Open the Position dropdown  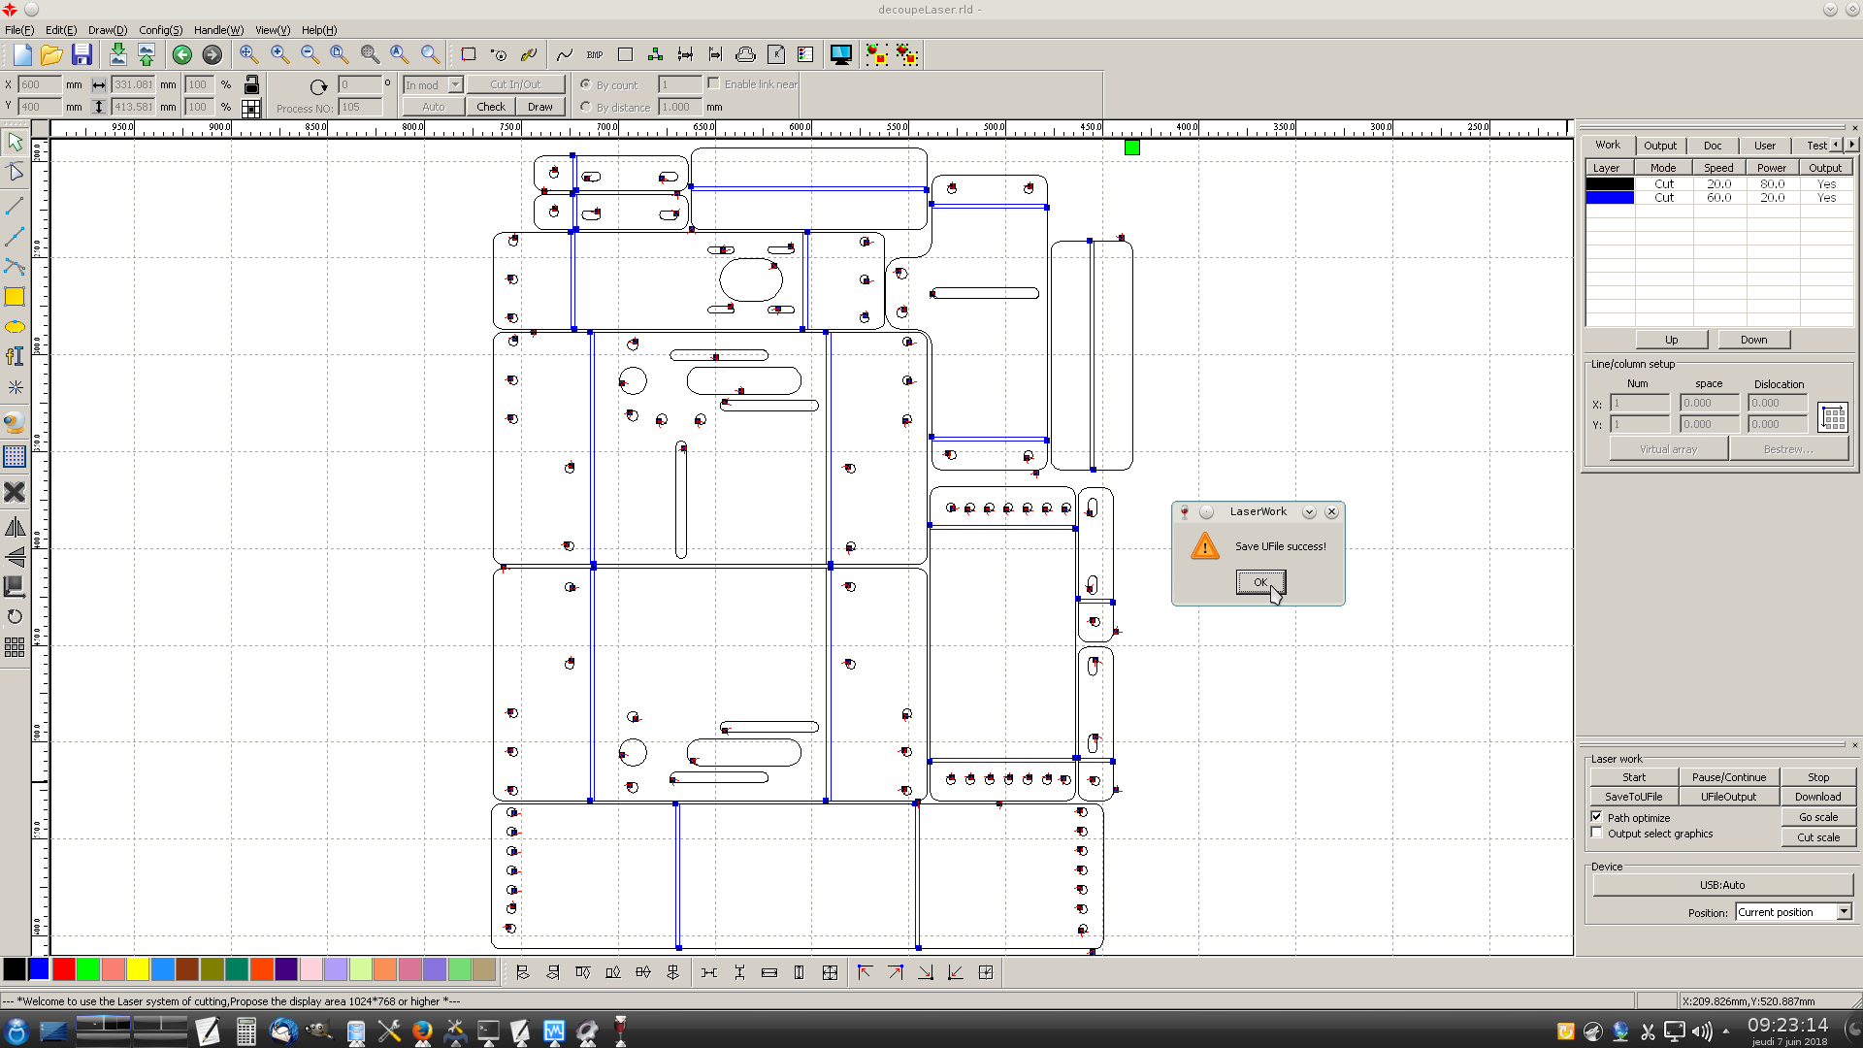[1844, 912]
